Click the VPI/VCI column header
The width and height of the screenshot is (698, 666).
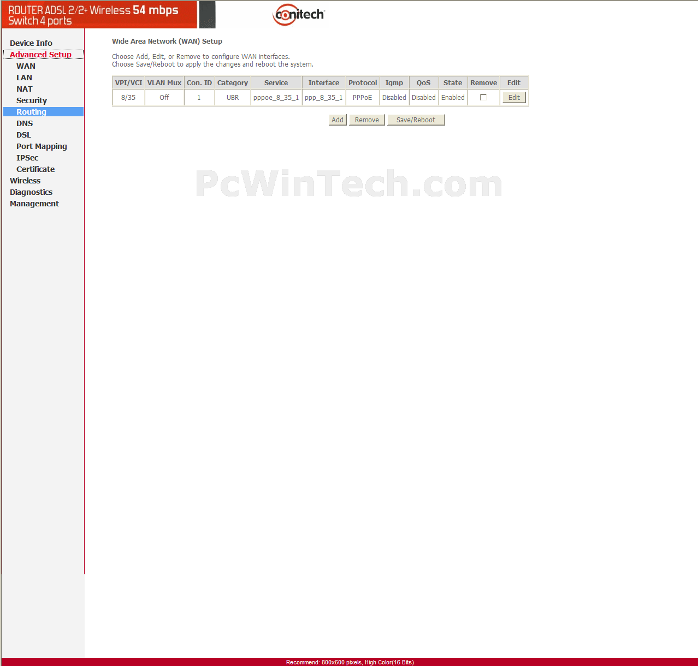[x=128, y=83]
